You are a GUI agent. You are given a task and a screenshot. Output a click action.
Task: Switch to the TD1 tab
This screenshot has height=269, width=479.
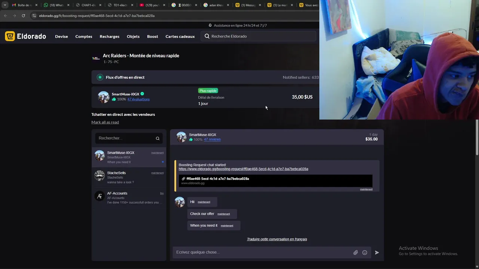pos(118,5)
